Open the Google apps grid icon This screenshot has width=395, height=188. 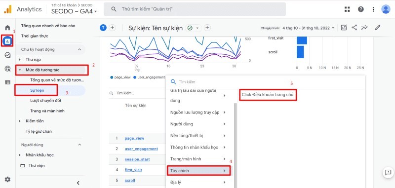tap(347, 9)
